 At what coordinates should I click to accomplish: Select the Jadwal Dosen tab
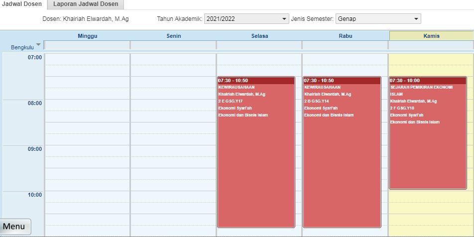point(22,4)
